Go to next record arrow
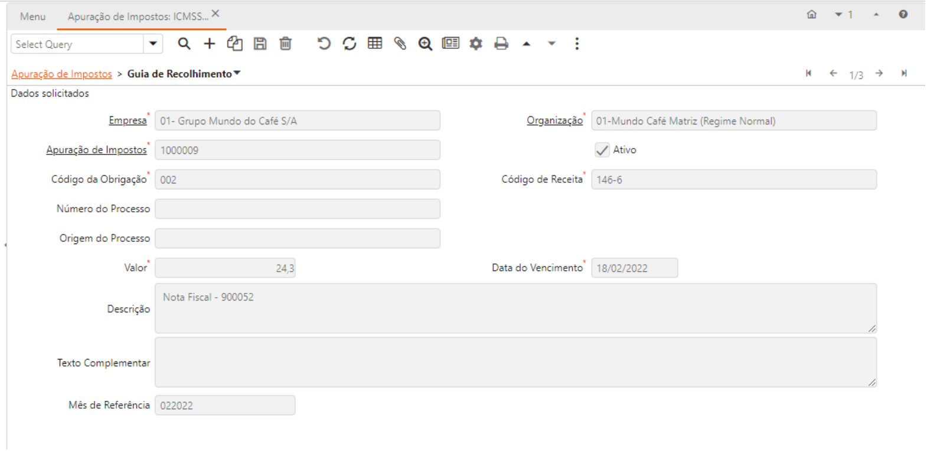The image size is (937, 451). coord(879,73)
